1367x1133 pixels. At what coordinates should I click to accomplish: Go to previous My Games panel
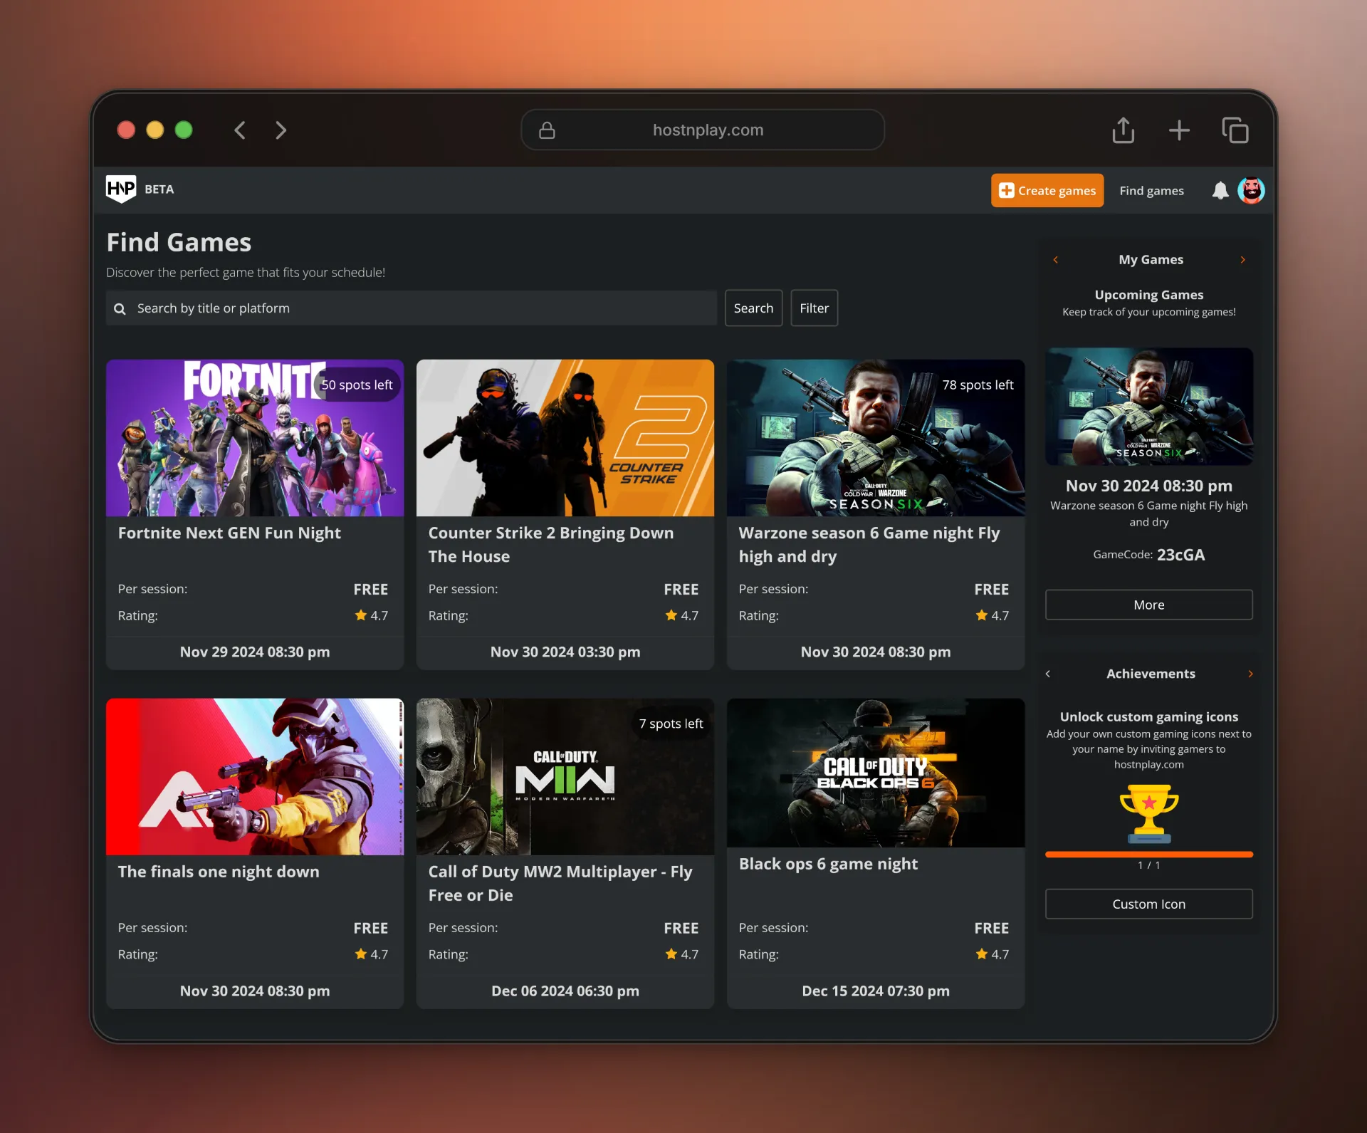tap(1056, 260)
